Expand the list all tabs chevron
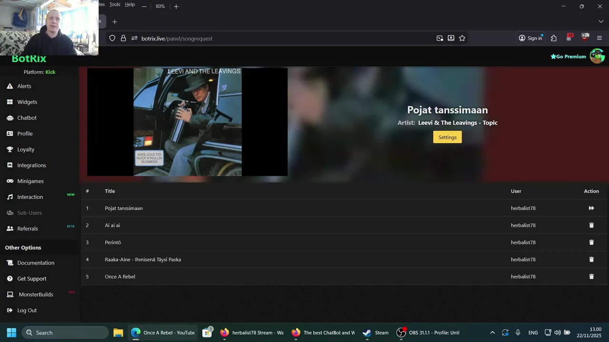This screenshot has width=609, height=342. coord(600,21)
